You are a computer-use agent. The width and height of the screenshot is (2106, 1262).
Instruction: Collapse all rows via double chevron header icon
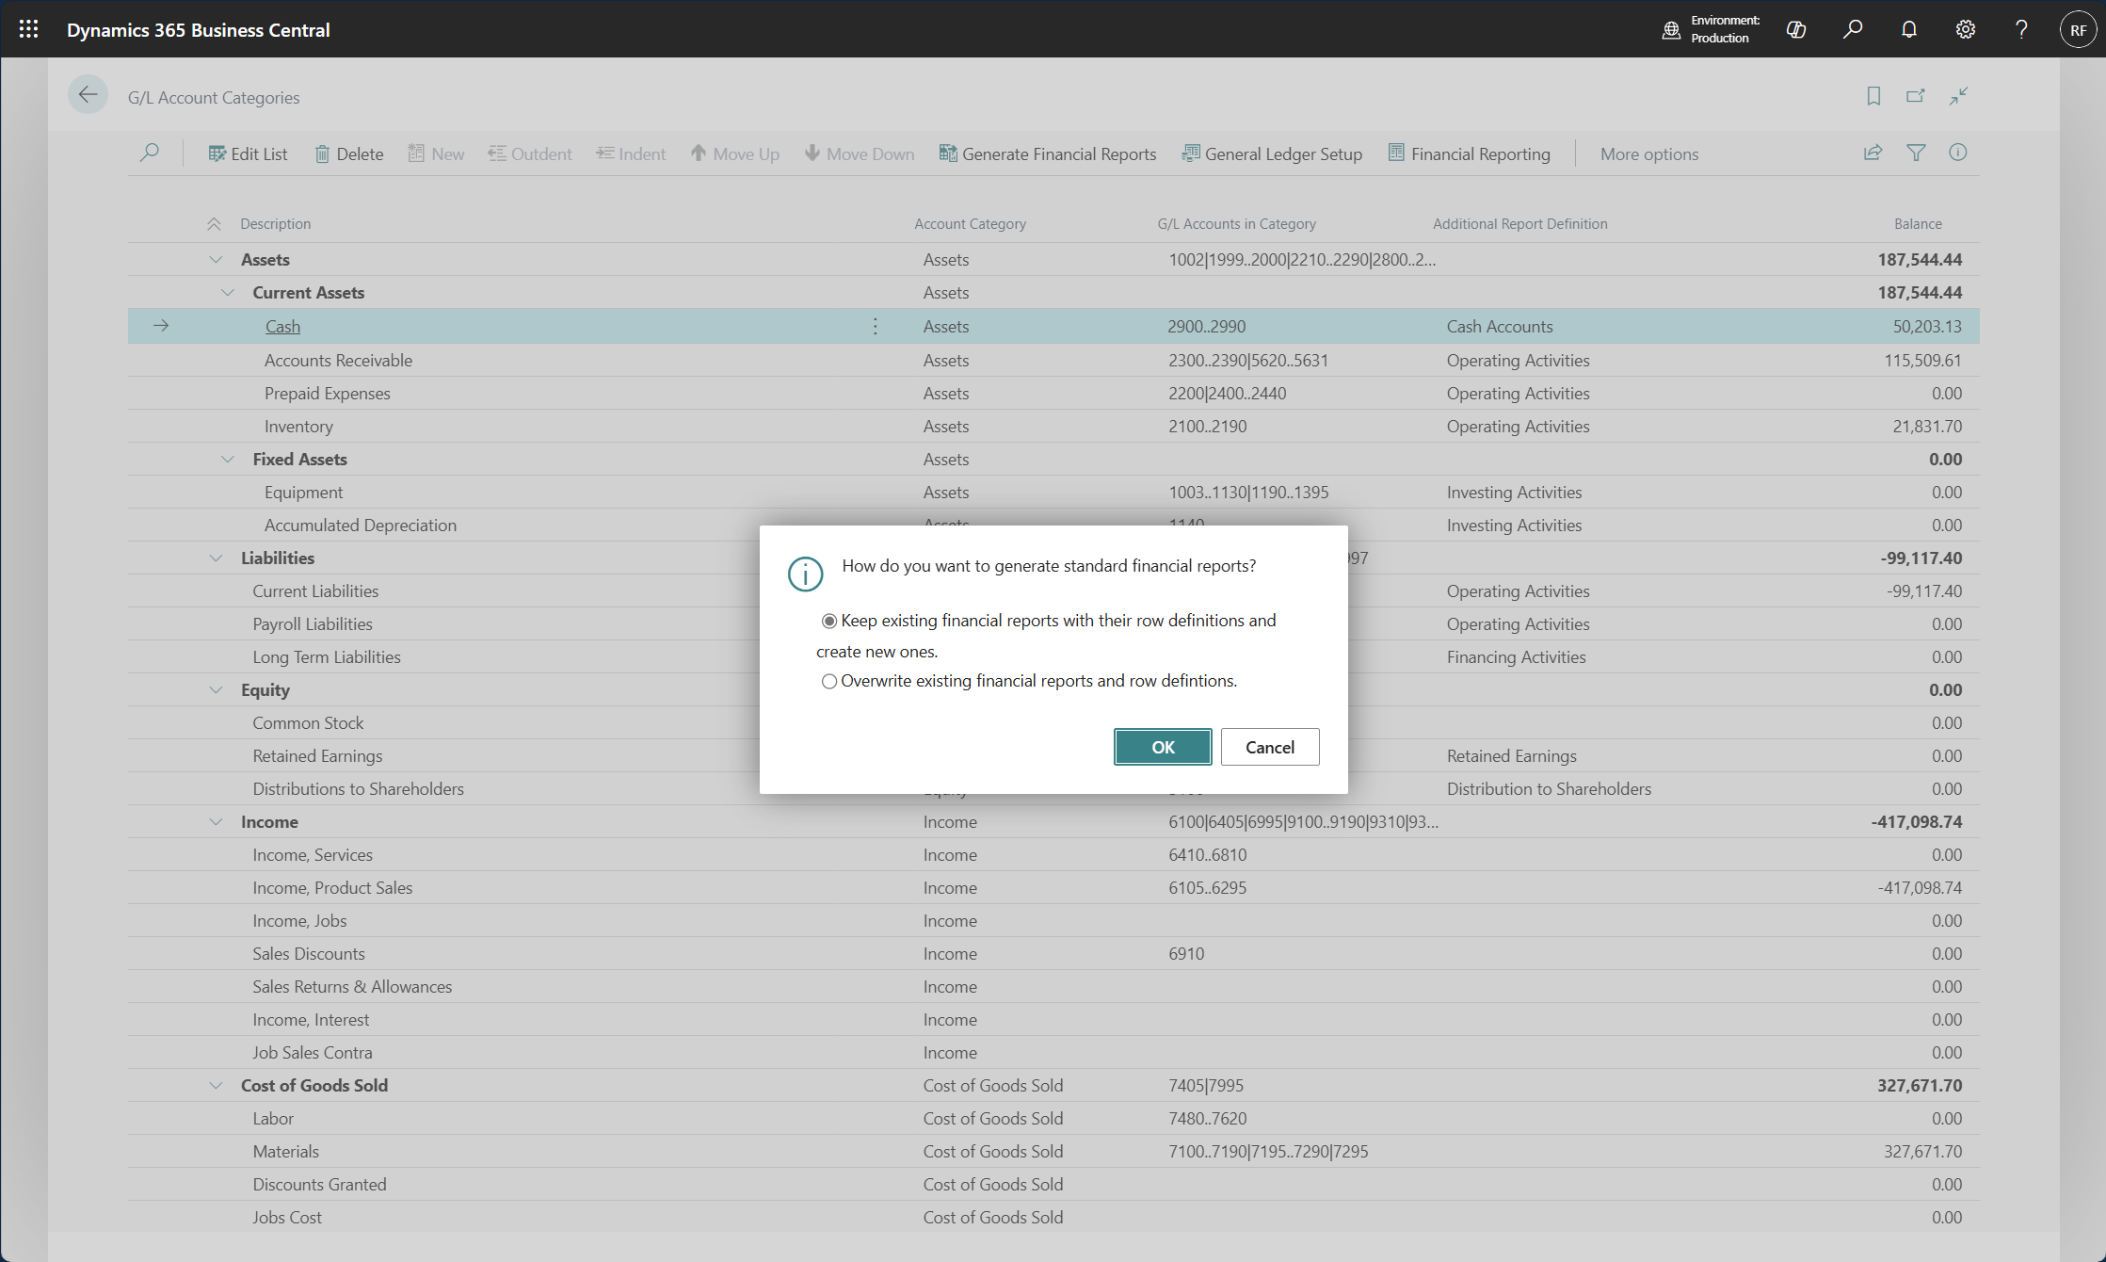click(214, 224)
